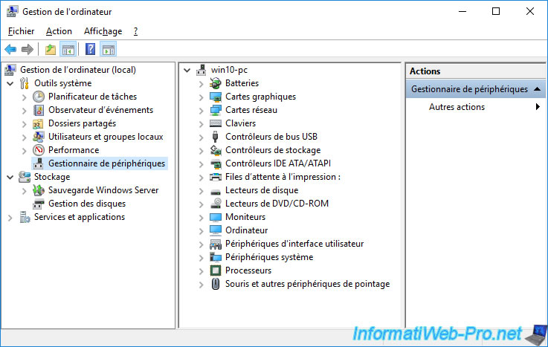Click the Performance icon in left tree
This screenshot has height=347, width=548.
click(x=39, y=150)
